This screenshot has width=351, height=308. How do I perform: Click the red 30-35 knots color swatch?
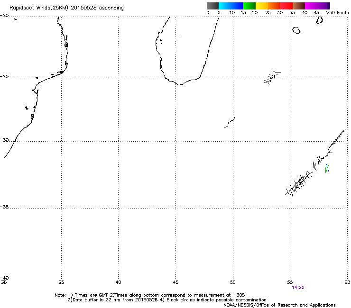point(286,6)
